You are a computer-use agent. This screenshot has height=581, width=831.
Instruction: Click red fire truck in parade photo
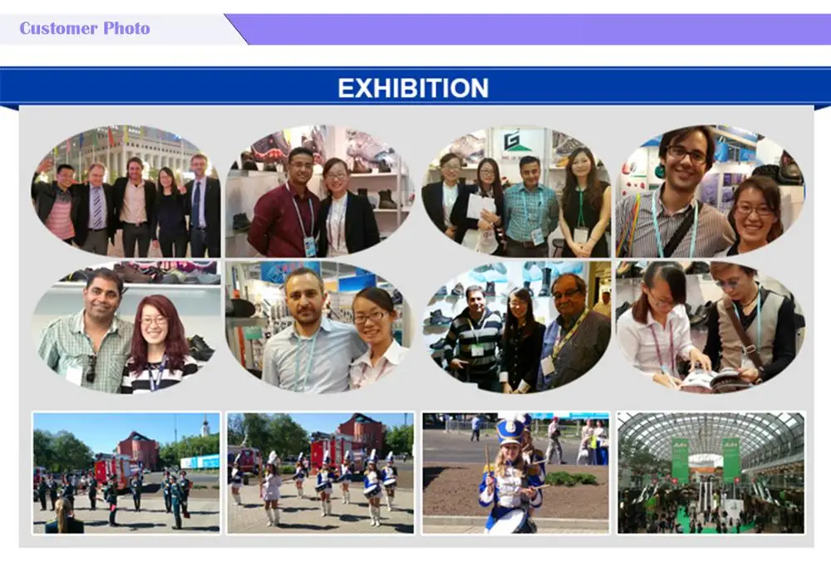pos(109,470)
